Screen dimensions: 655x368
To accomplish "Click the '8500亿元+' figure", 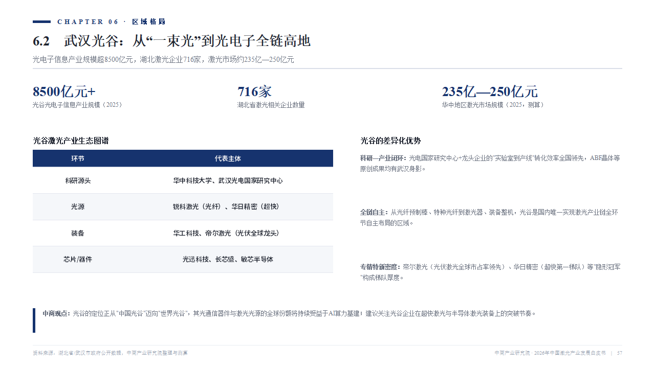I will coord(64,92).
